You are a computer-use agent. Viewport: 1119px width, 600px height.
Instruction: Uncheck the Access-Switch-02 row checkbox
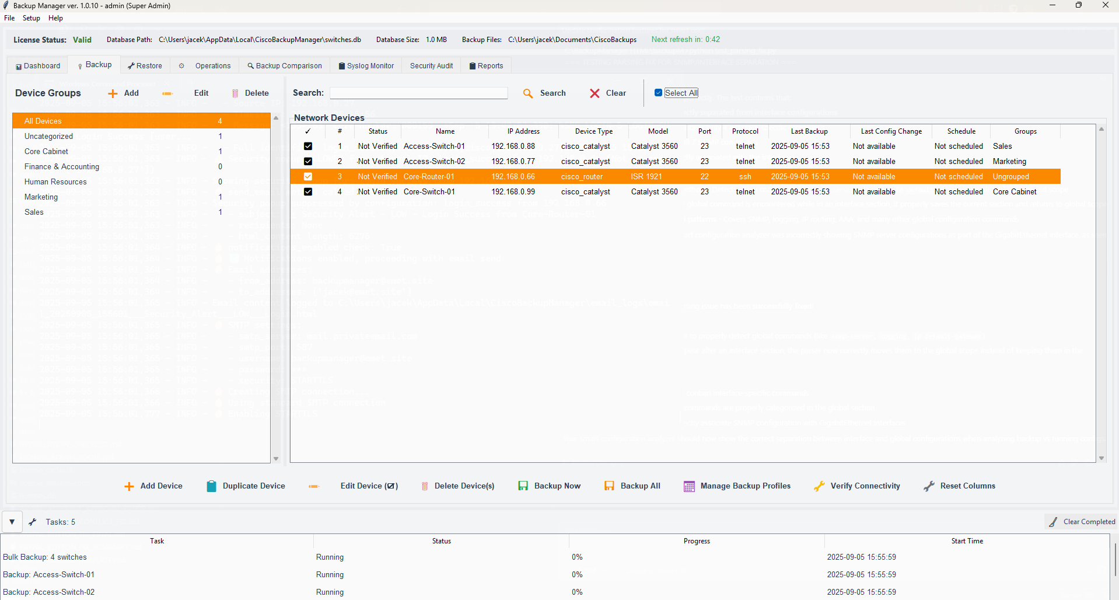click(x=308, y=162)
